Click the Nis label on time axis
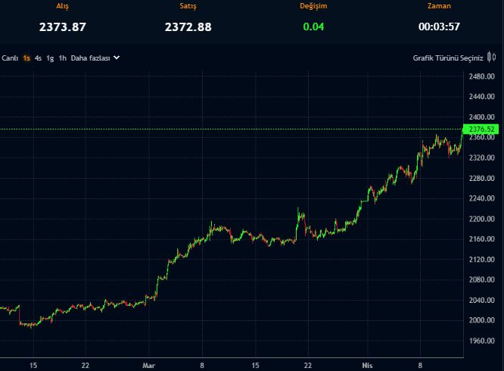Screen dimensions: 504x371 coord(367,364)
